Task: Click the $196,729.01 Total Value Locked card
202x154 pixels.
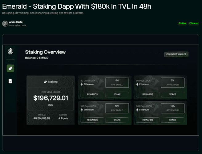Action: point(50,99)
